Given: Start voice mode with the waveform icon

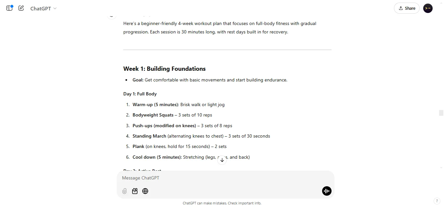Looking at the screenshot, I should pos(327,191).
